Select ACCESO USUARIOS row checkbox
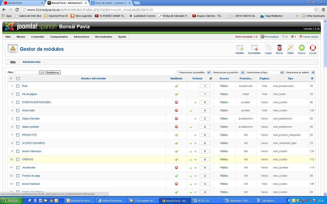This screenshot has height=204, width=327. [18, 143]
